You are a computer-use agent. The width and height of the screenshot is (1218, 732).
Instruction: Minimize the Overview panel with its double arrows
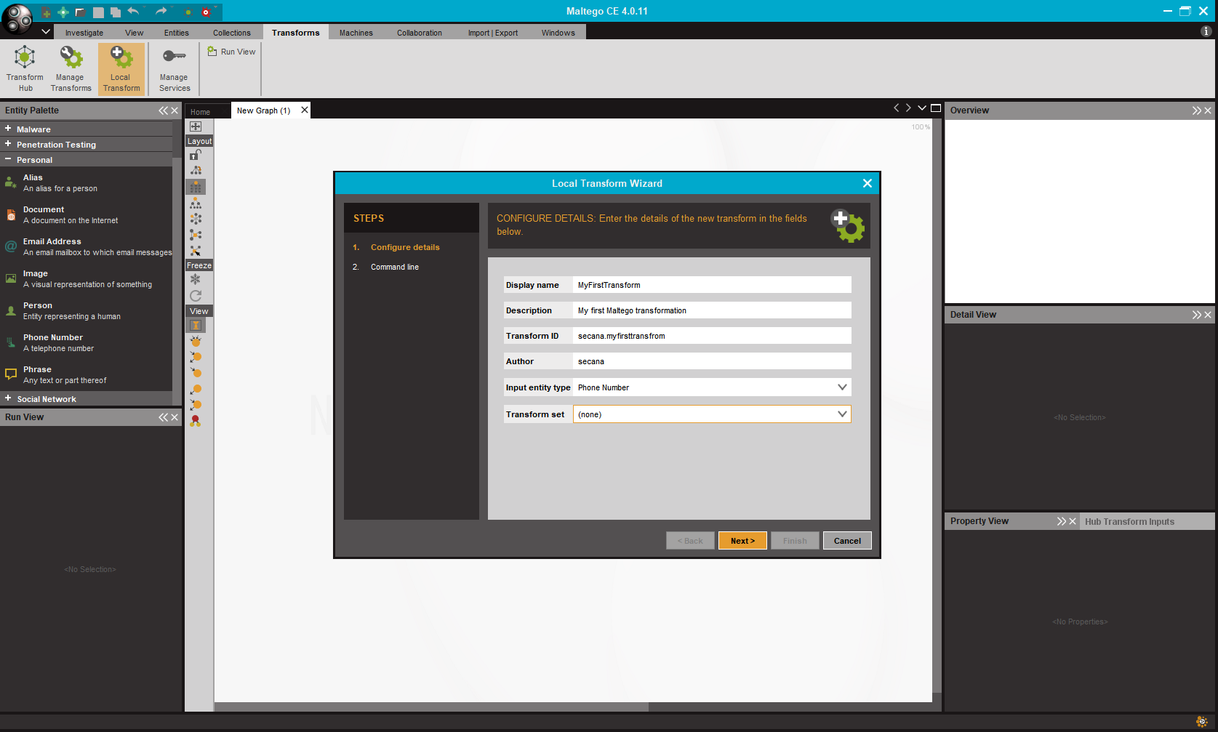(x=1196, y=110)
